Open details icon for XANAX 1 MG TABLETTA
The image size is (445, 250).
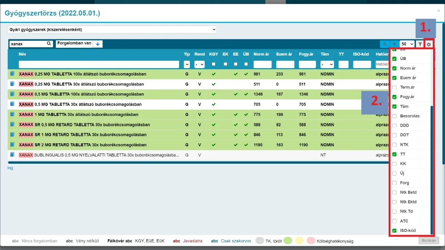tap(12, 114)
